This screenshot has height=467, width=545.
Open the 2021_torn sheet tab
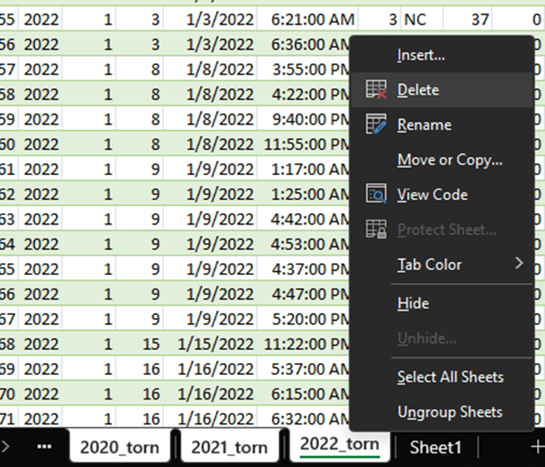tap(230, 447)
